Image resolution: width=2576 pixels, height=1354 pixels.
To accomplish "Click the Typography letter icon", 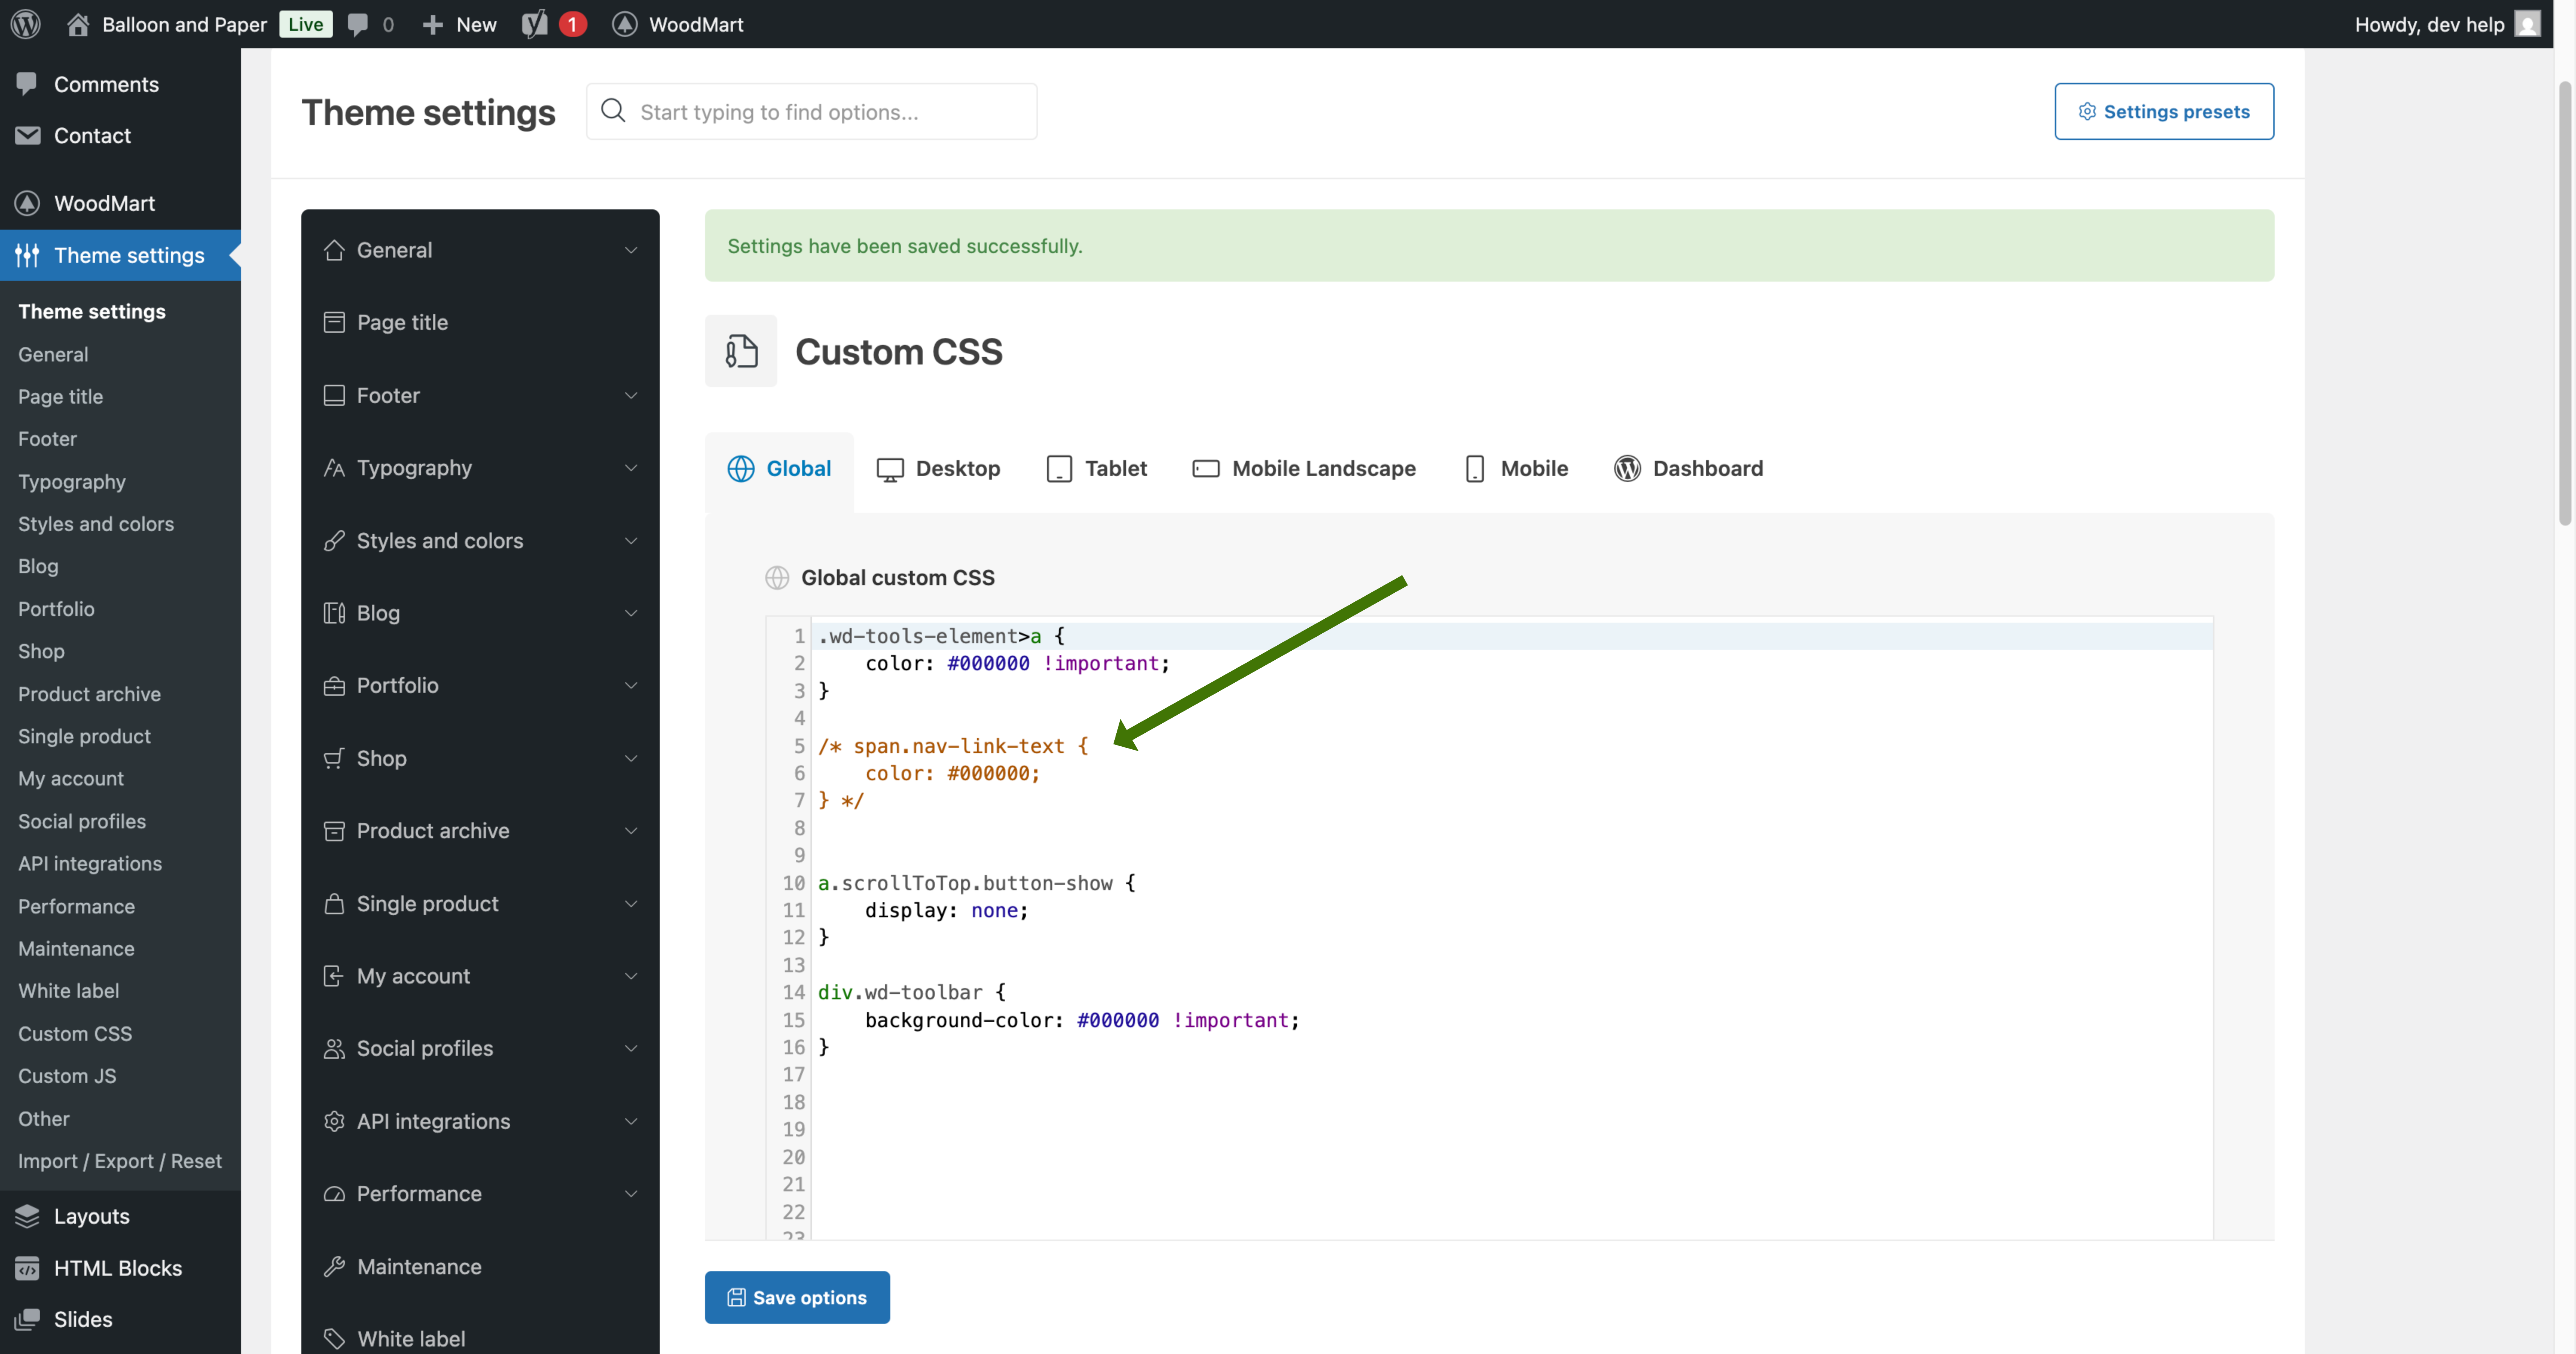I will (x=334, y=468).
